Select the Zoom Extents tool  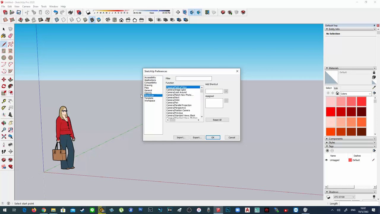click(x=4, y=137)
